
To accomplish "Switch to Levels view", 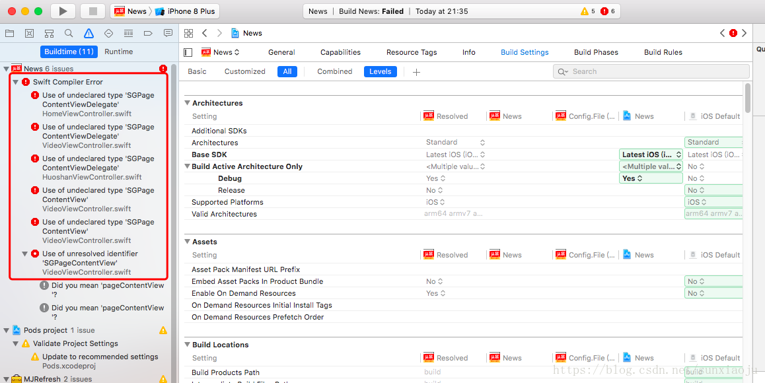I will point(380,72).
